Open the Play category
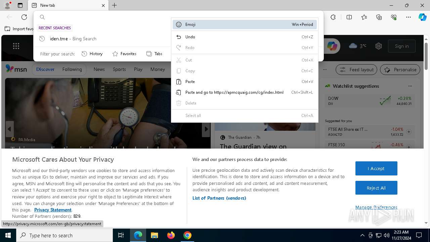 coord(138,69)
